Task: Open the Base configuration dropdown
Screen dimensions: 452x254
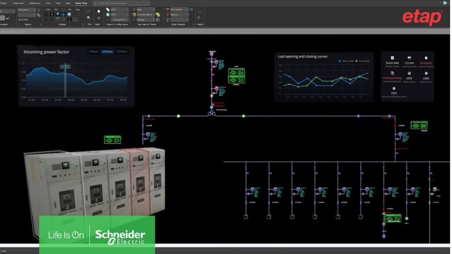Action: pos(146,9)
